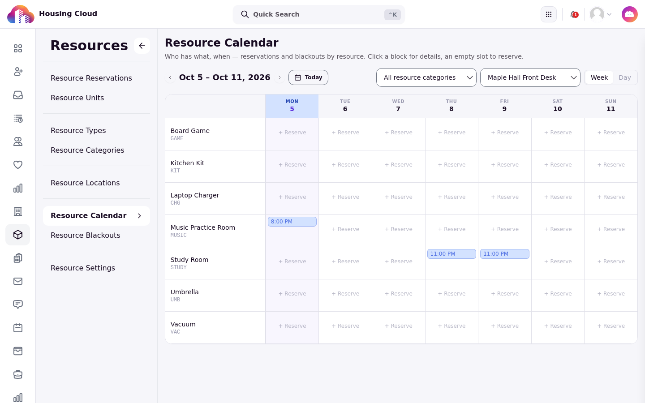This screenshot has width=645, height=403.
Task: Reserve Kitchen Kit on Friday 9
Action: (x=505, y=165)
